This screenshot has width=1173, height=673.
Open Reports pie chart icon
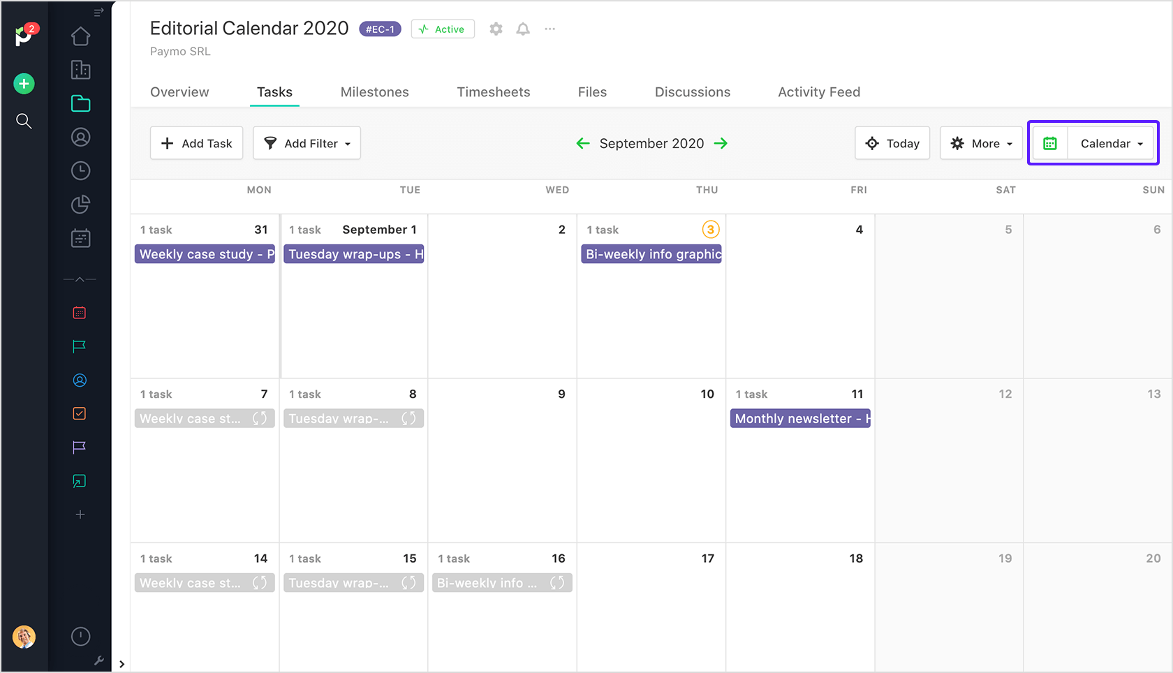pyautogui.click(x=80, y=205)
